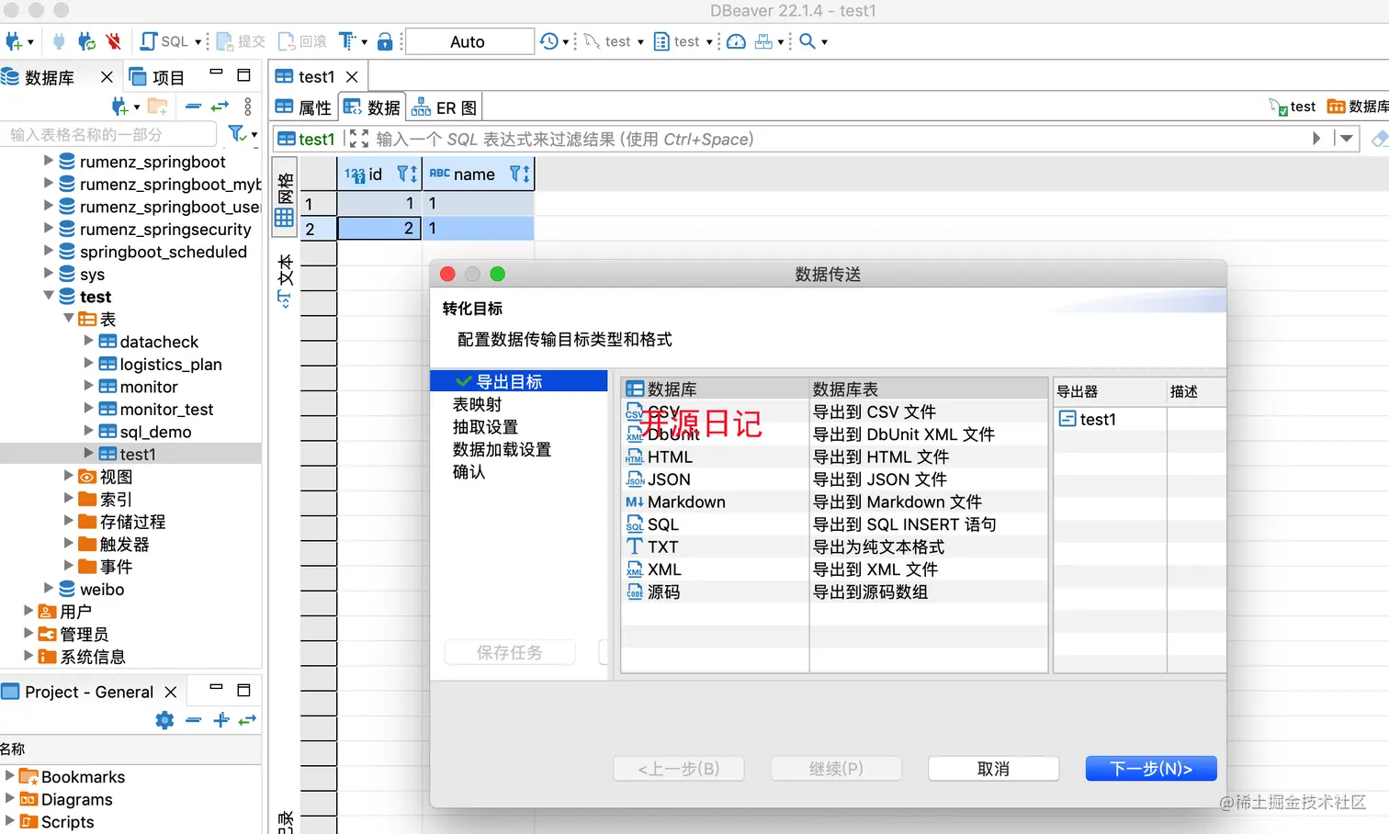Select the 源码 export format row
Viewport: 1389px width, 834px height.
pyautogui.click(x=834, y=592)
